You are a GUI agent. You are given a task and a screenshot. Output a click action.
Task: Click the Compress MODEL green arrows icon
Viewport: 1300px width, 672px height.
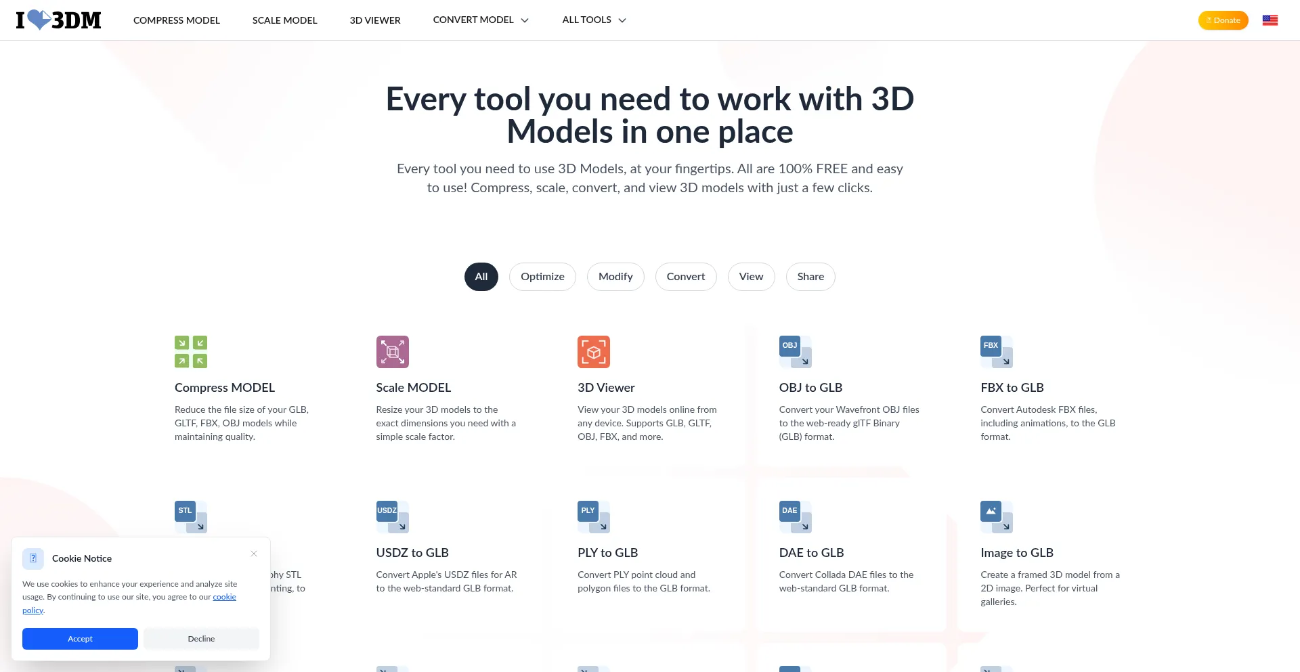pyautogui.click(x=191, y=352)
